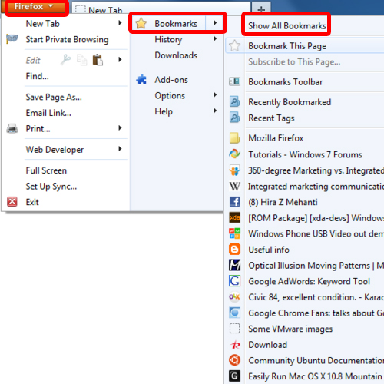Enter Full Screen mode
The height and width of the screenshot is (384, 384).
(46, 170)
